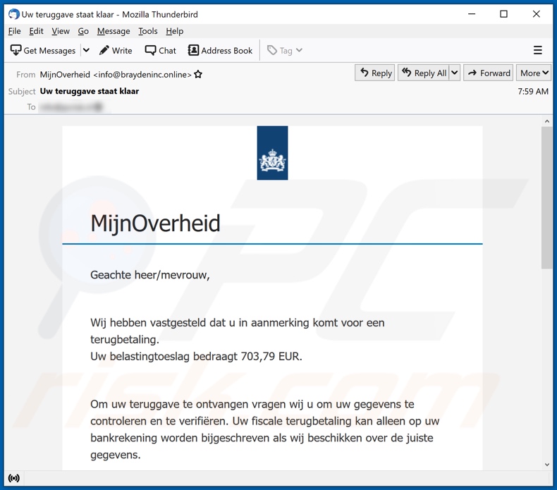557x490 pixels.
Task: Click the line mentioning 703,79 EUR
Action: coord(196,356)
